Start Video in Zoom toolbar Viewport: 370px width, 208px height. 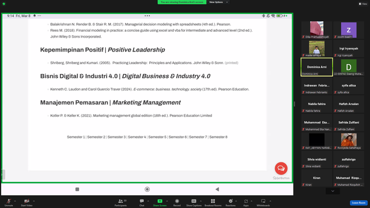coord(27,202)
